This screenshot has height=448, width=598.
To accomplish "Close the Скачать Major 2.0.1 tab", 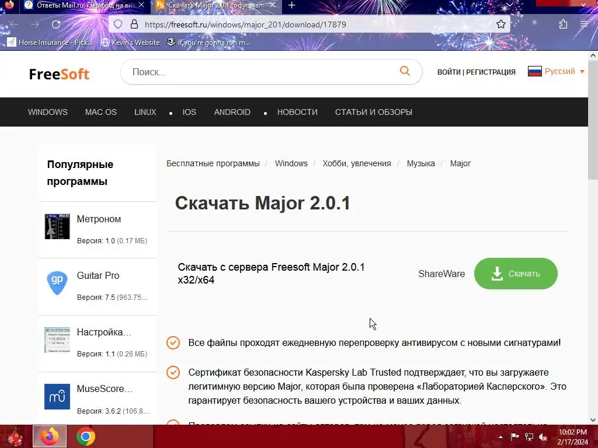I will click(272, 5).
